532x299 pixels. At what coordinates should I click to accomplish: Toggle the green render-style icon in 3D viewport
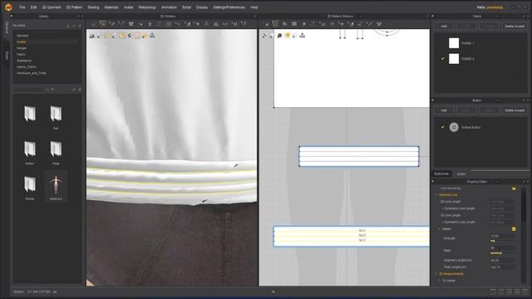point(130,36)
